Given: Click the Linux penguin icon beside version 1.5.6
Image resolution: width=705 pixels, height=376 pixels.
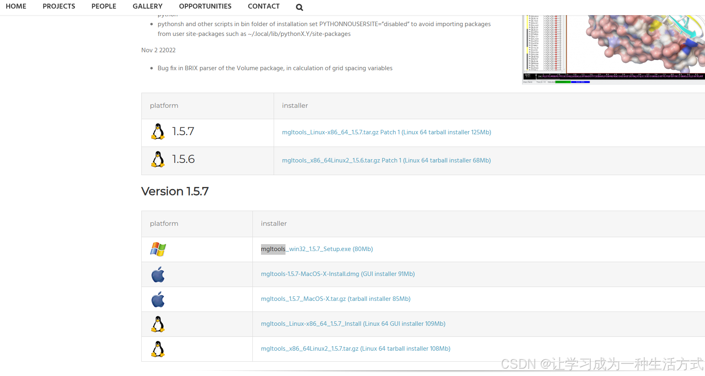Looking at the screenshot, I should [x=158, y=159].
